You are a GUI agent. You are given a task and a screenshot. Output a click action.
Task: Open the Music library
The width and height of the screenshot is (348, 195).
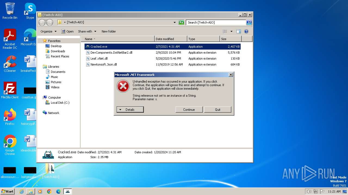[54, 77]
